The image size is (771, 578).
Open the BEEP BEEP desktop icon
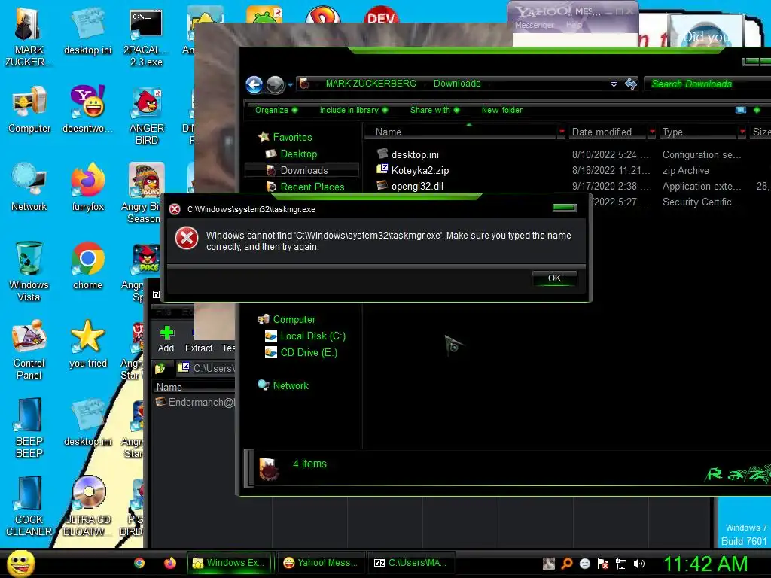29,428
